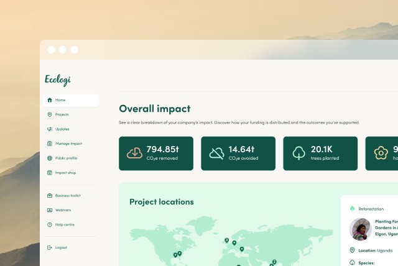The height and width of the screenshot is (266, 398).
Task: Click the Public profile globe icon
Action: [x=50, y=158]
